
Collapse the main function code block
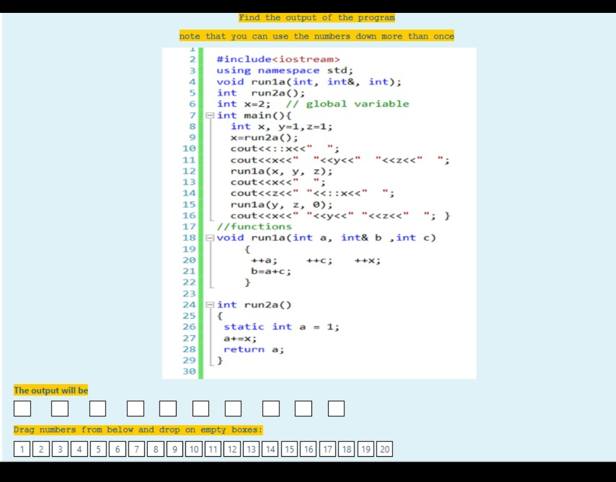[211, 115]
